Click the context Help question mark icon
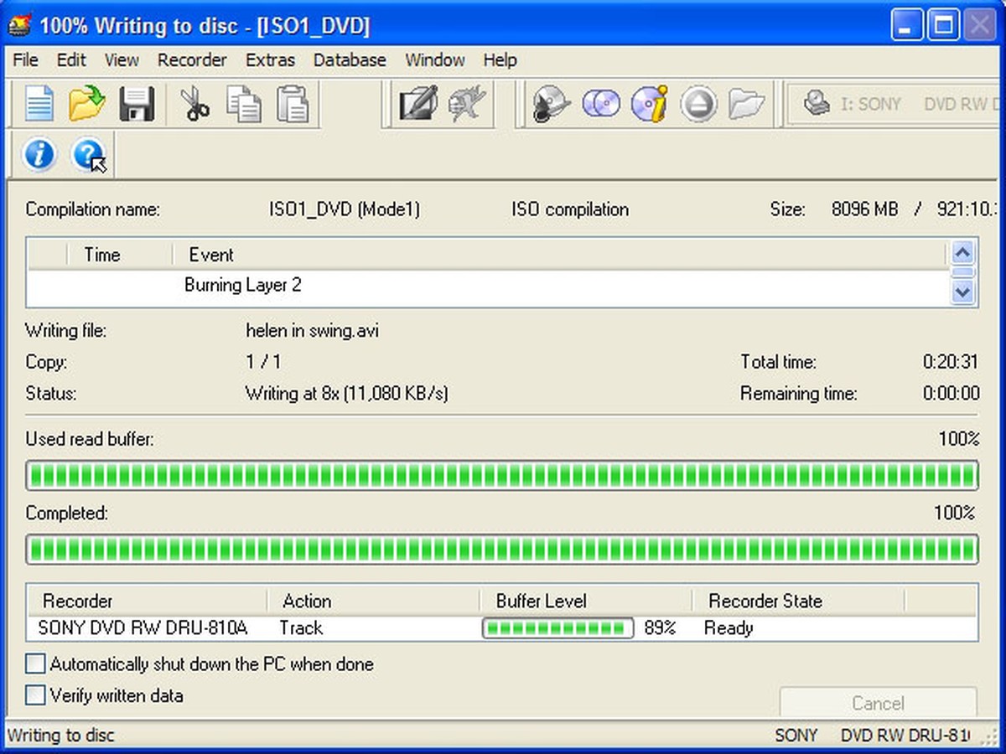The image size is (1006, 754). (88, 155)
